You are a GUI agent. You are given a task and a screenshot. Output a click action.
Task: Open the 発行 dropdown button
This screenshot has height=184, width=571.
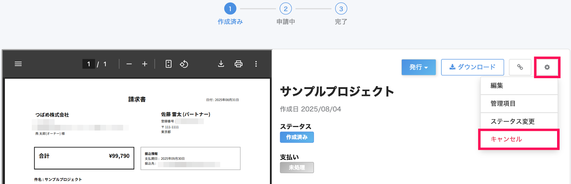pos(419,67)
